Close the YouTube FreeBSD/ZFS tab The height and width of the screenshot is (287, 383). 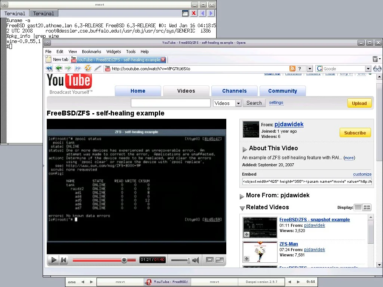point(163,59)
